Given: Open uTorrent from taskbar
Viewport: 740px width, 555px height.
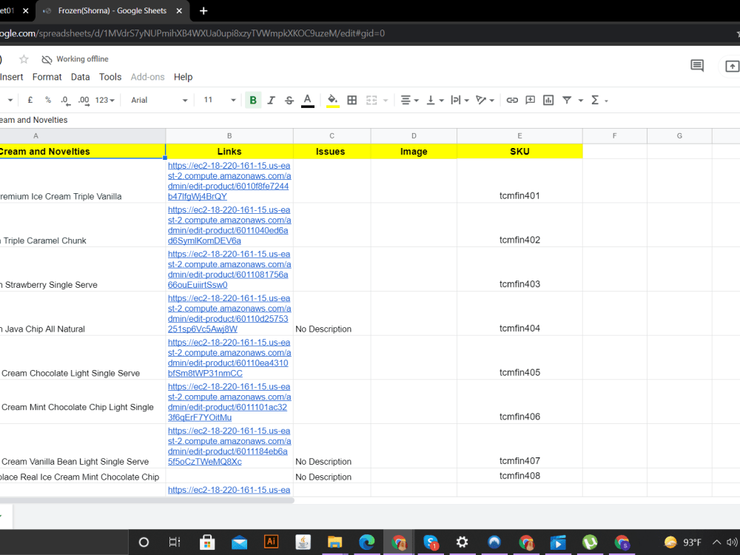Looking at the screenshot, I should pyautogui.click(x=590, y=542).
